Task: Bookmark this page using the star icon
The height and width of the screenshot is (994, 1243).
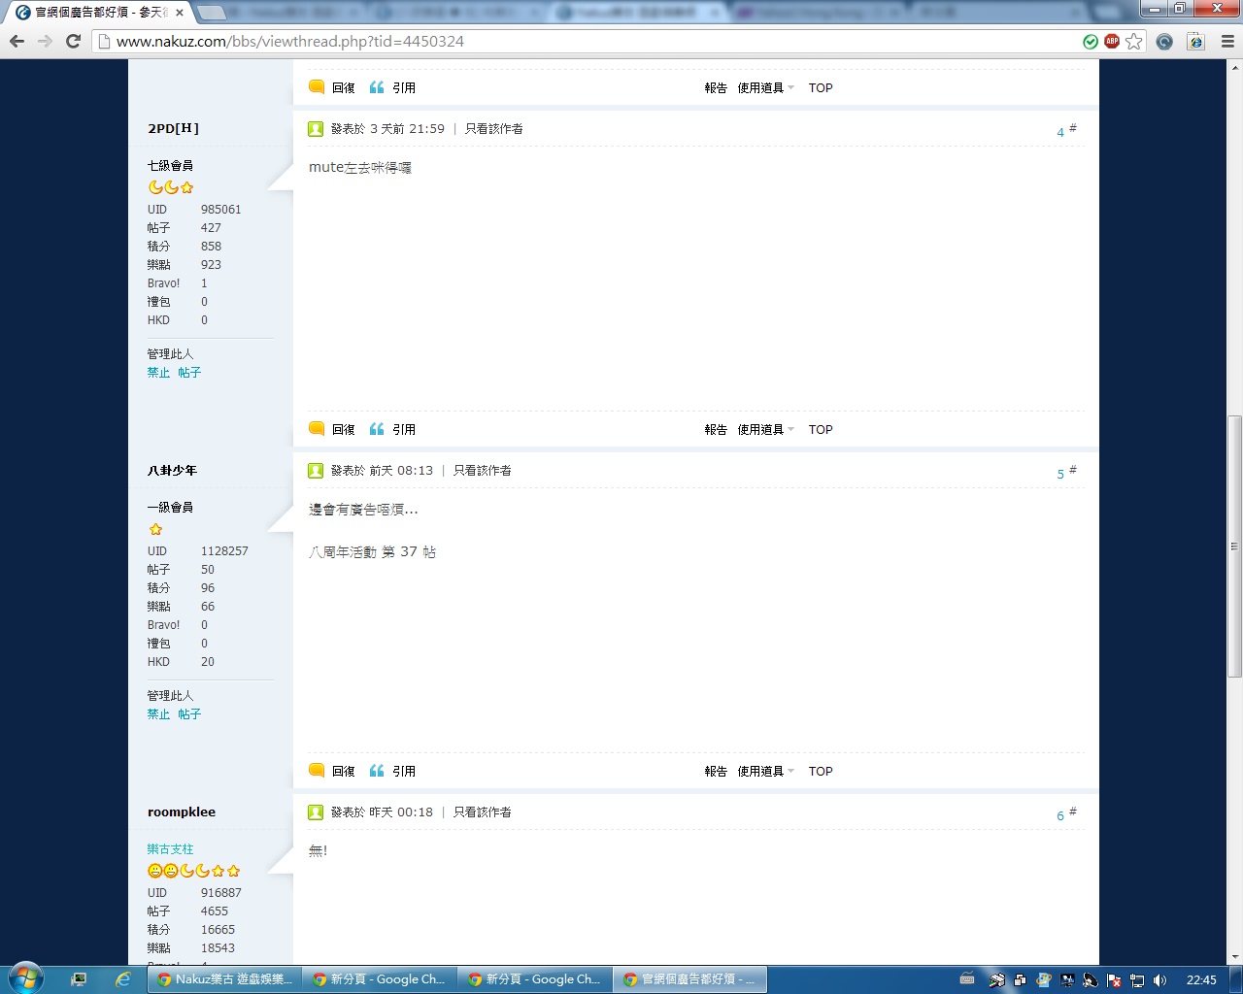Action: [x=1134, y=41]
